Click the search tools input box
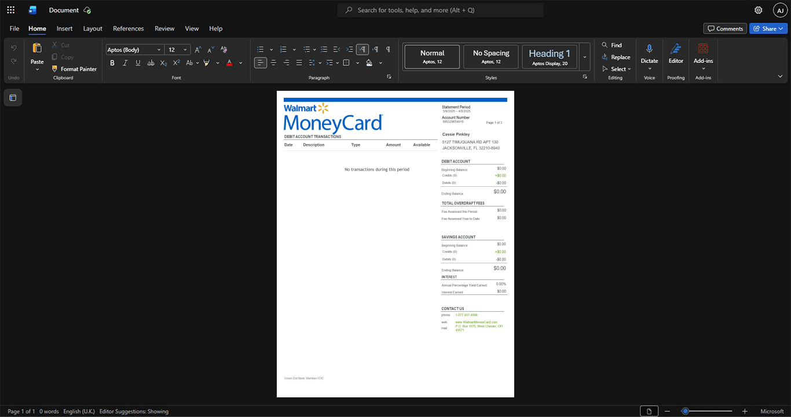The image size is (791, 417). coord(441,10)
